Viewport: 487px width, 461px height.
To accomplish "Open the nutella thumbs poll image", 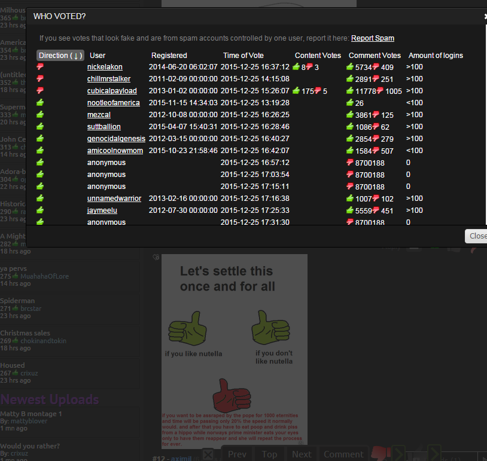I will click(234, 350).
